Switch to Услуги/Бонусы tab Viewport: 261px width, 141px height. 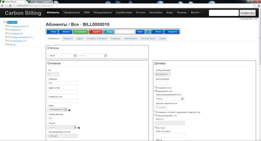pos(130,39)
